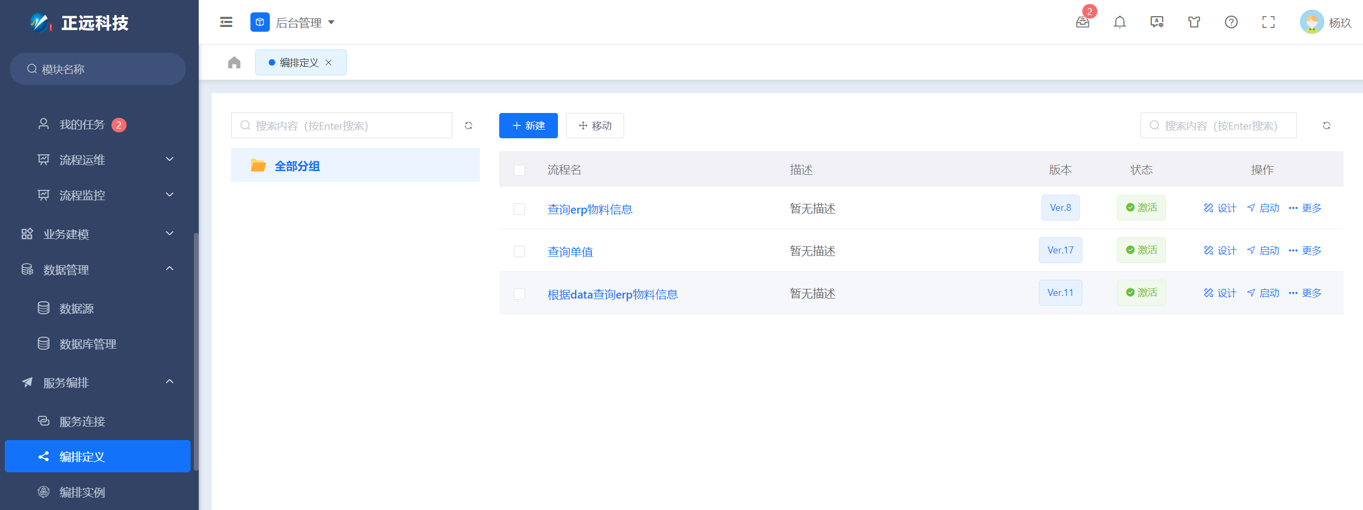Tick the checkbox for 查询erp物料信息

pos(519,209)
